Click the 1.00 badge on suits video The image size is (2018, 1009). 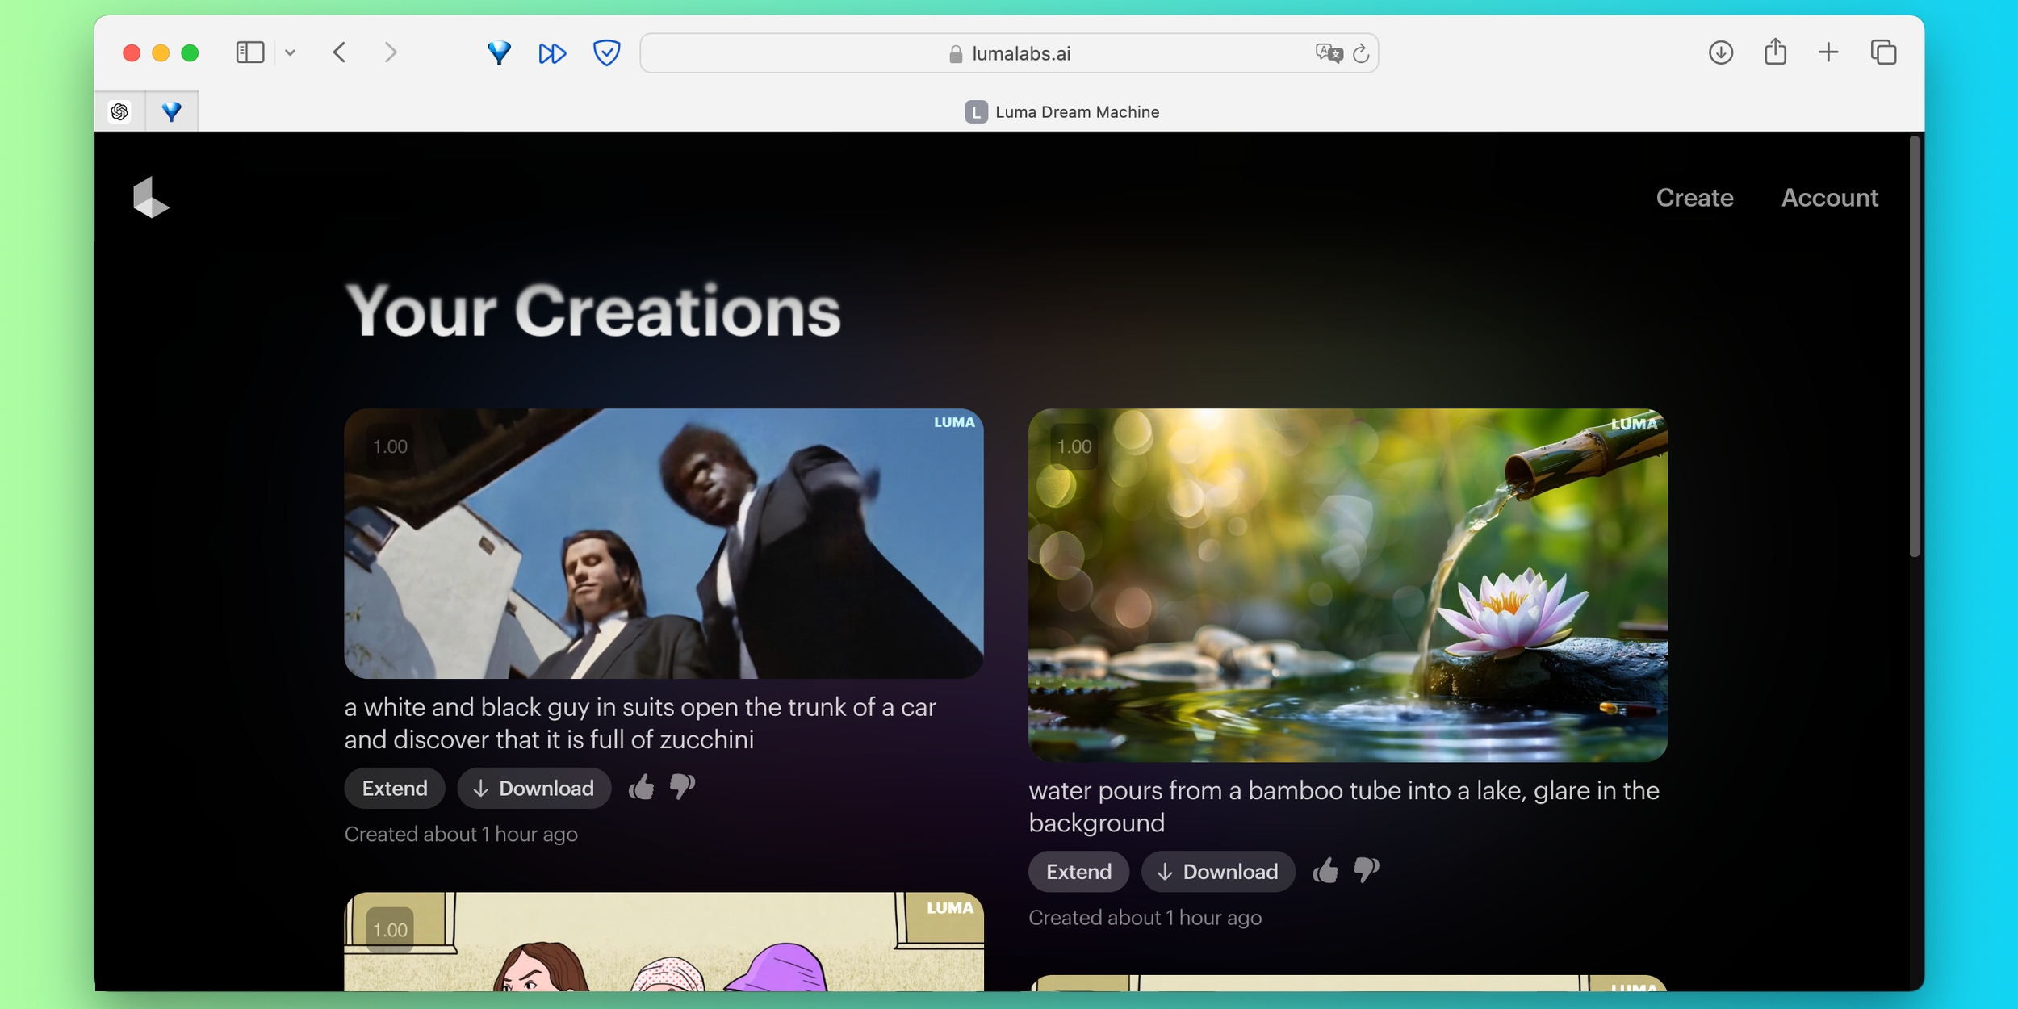pos(390,446)
